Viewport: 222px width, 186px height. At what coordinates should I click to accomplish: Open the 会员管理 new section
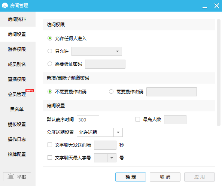coord(17,94)
